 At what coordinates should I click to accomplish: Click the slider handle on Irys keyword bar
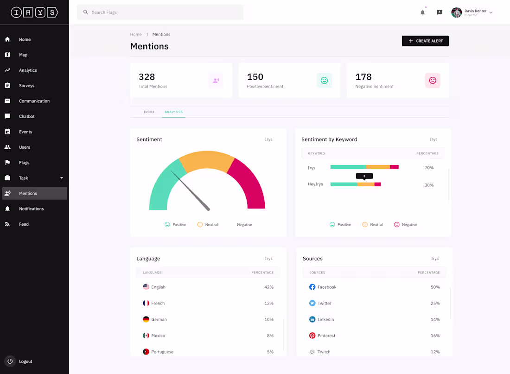[x=363, y=176]
